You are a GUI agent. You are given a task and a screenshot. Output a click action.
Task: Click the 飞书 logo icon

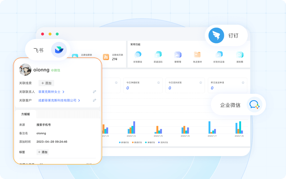point(59,50)
